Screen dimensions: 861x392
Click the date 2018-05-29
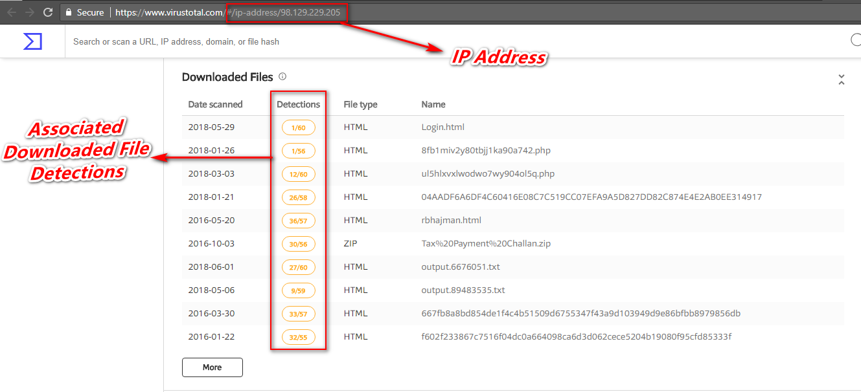click(211, 127)
